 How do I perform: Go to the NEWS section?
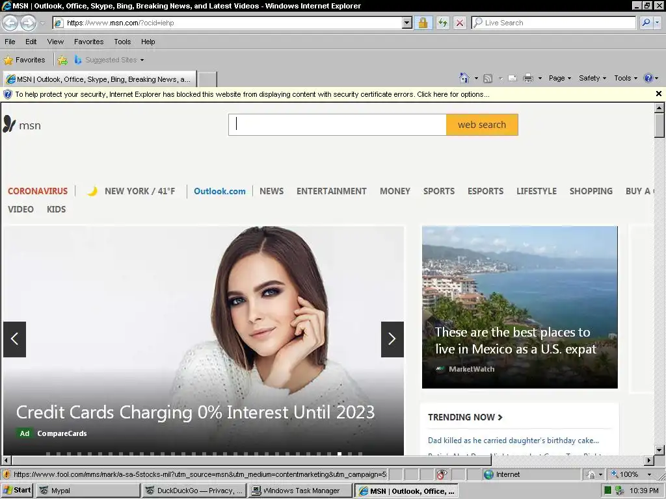[x=271, y=191]
